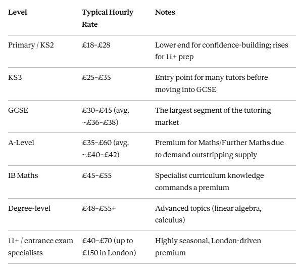Image resolution: width=296 pixels, height=274 pixels.
Task: Select the Primary / KS2 level cell
Action: click(x=31, y=45)
